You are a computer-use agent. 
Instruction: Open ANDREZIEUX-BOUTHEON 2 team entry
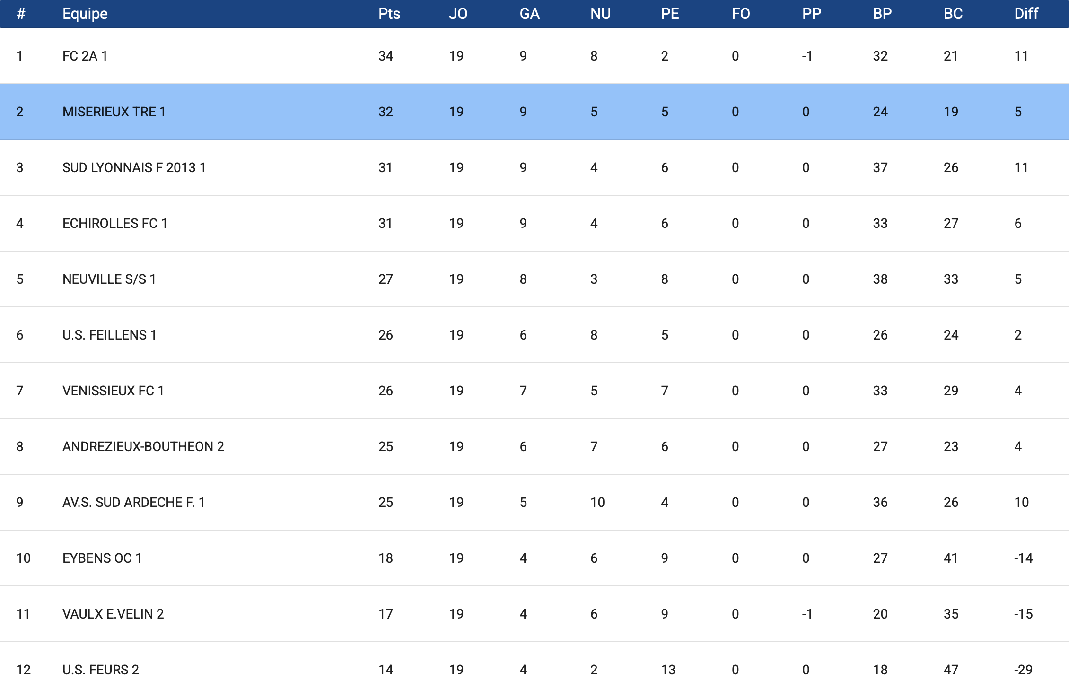143,446
